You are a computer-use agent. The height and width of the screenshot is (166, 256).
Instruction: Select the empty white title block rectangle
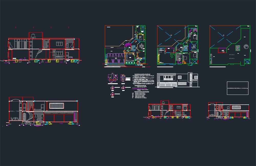238,88
